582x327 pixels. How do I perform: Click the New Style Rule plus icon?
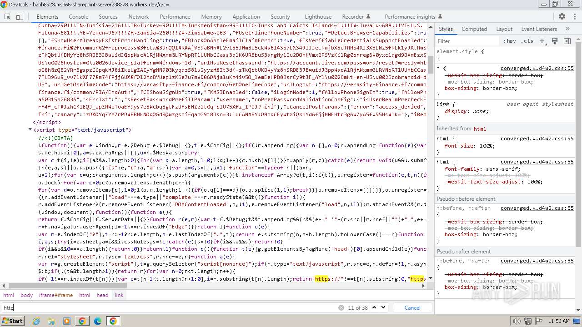tap(542, 41)
